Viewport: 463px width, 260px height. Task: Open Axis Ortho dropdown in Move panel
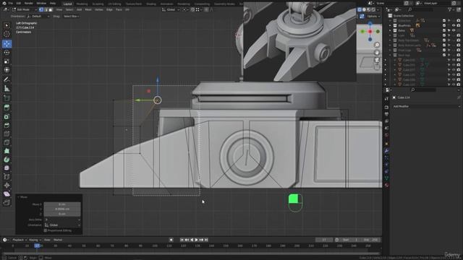coord(62,220)
